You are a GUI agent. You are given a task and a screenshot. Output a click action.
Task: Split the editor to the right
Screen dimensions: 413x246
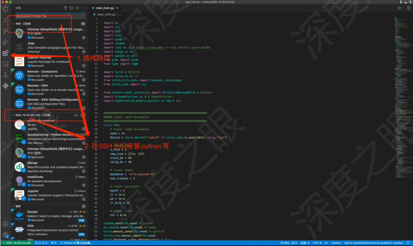click(x=408, y=8)
